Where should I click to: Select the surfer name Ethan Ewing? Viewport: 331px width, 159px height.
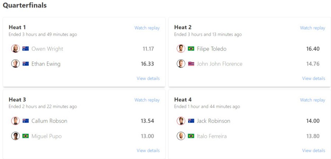point(46,64)
